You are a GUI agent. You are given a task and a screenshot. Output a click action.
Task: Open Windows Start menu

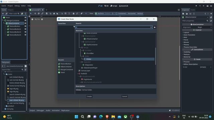[77, 117]
